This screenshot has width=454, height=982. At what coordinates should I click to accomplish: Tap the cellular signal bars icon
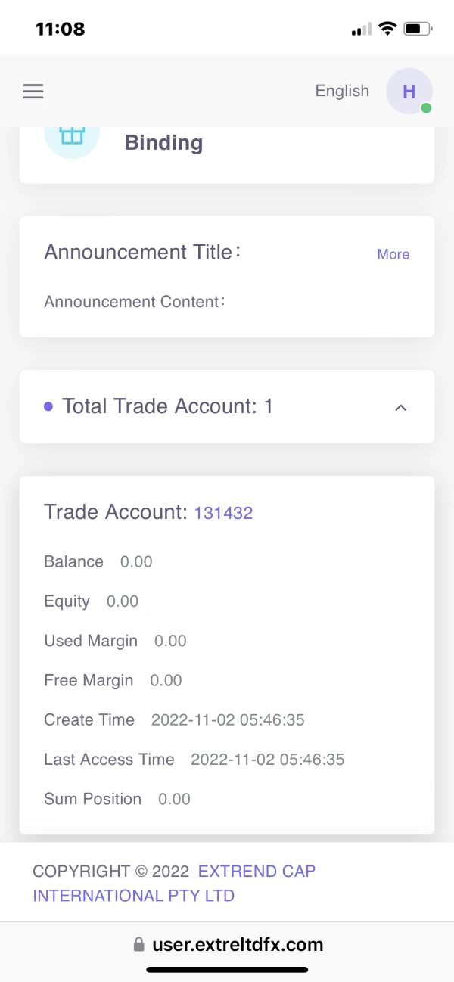tap(362, 30)
